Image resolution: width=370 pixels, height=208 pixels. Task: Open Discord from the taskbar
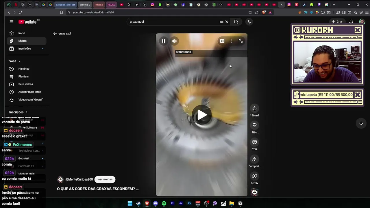coord(156,203)
